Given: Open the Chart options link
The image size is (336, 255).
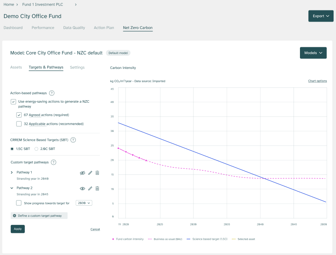Looking at the screenshot, I should point(317,81).
